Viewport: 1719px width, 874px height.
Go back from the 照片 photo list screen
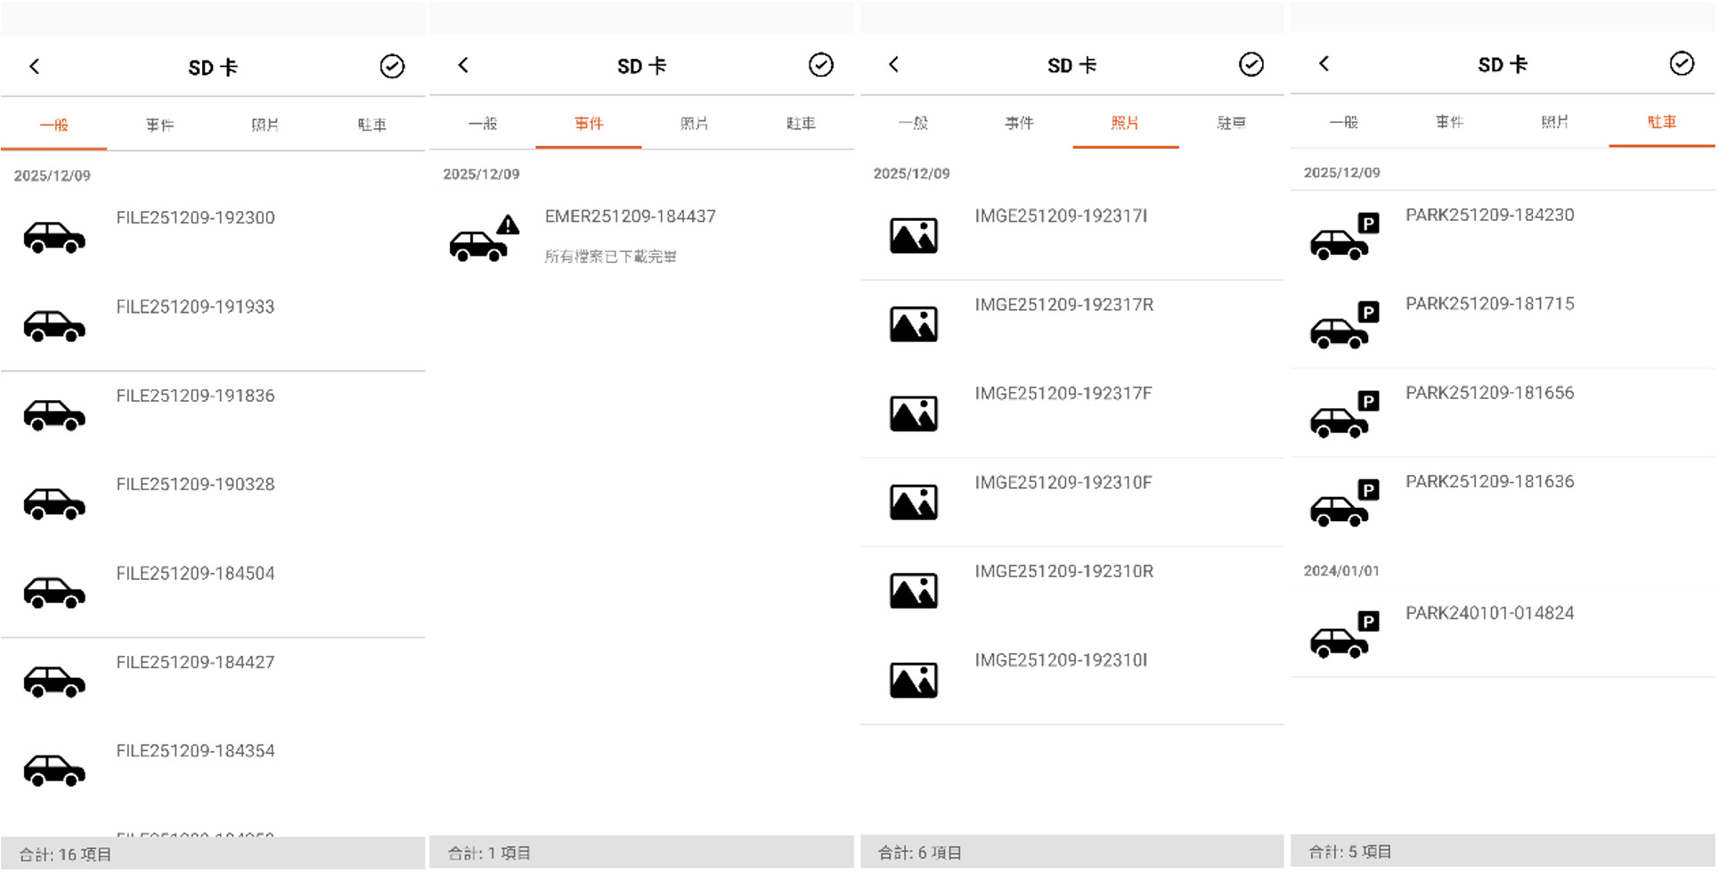894,64
